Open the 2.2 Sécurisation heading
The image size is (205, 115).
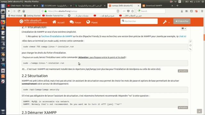(x=35, y=76)
